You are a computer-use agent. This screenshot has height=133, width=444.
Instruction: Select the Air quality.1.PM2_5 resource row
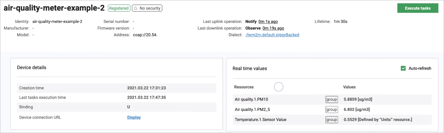tap(332, 109)
